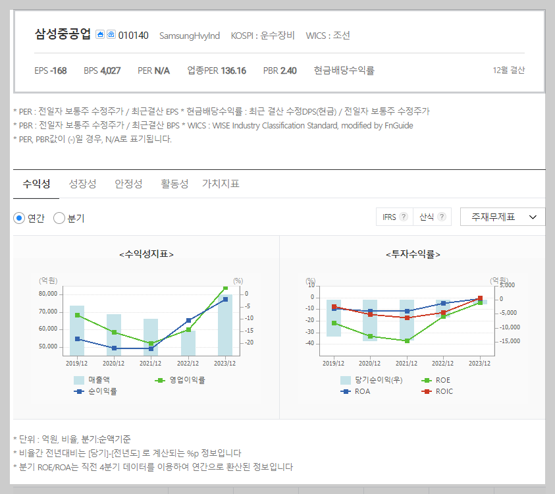Click the <수익성지표> chart title
The image size is (555, 494).
(147, 254)
